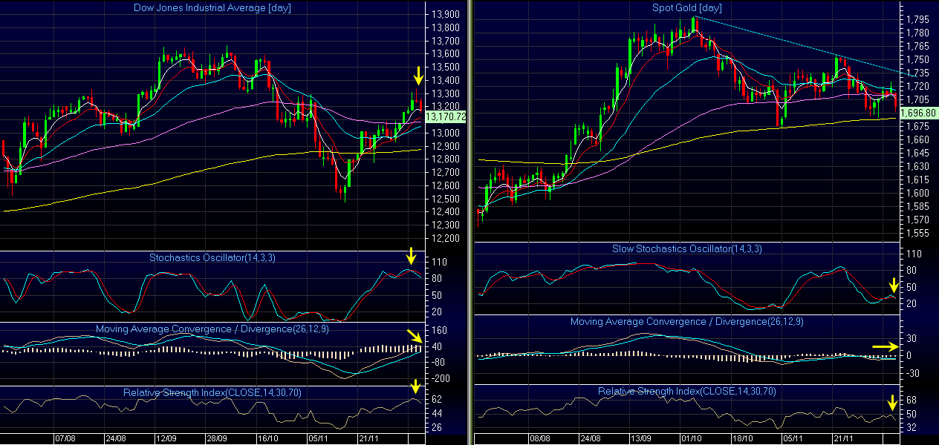Click the 12,500 value on Dow price axis

click(445, 199)
